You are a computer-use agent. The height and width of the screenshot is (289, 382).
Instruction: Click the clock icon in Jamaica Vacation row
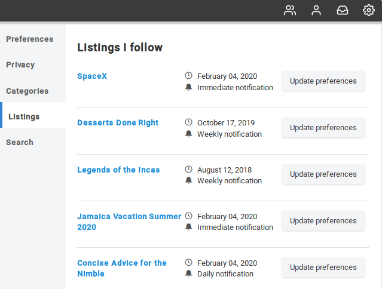click(x=188, y=216)
